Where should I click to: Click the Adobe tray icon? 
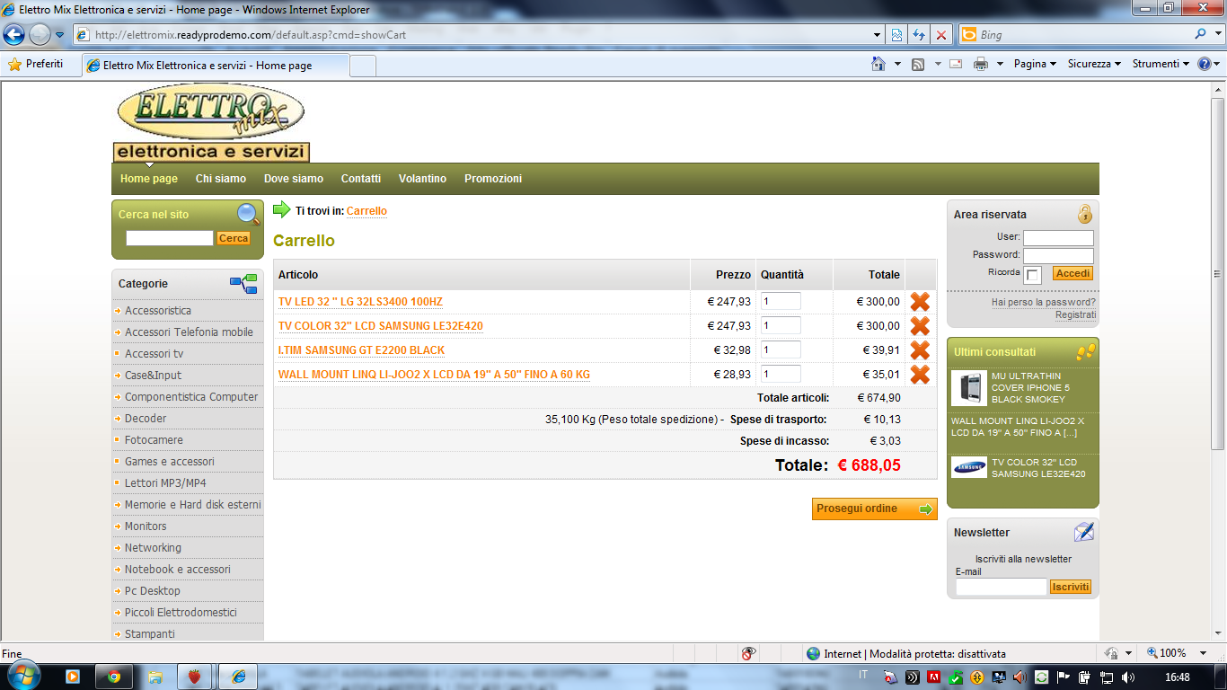pos(933,677)
